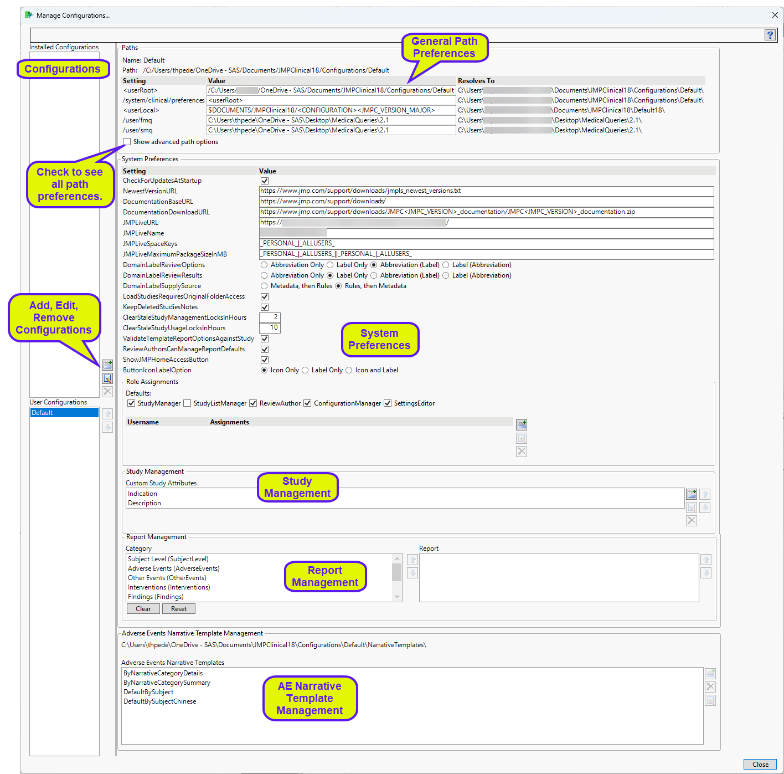
Task: Add a custom study attribute
Action: tap(691, 494)
